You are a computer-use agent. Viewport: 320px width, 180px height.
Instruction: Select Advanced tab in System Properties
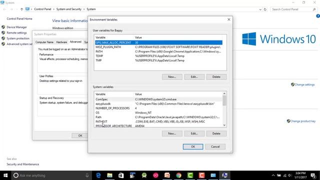(x=75, y=42)
